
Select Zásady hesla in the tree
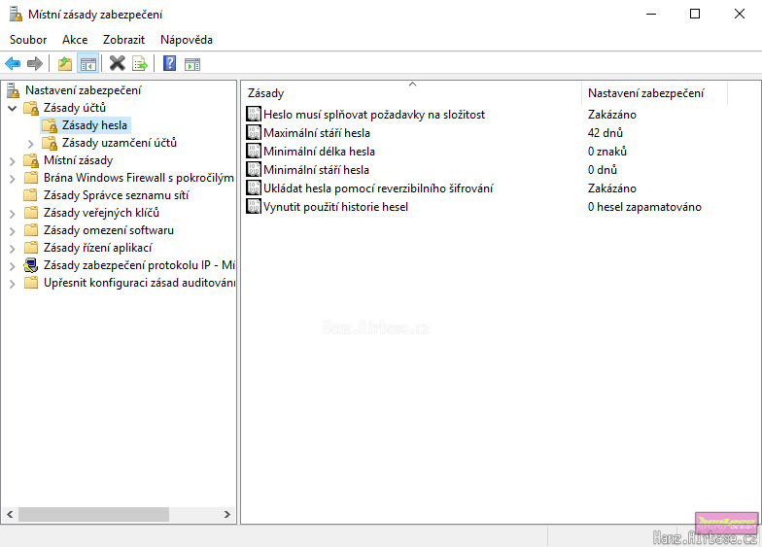click(94, 125)
